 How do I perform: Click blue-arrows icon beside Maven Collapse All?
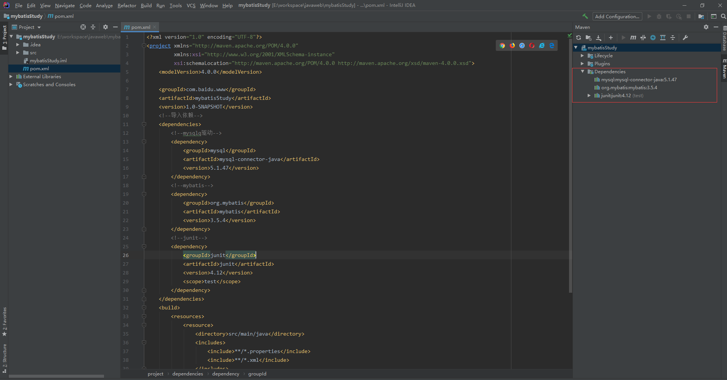(663, 38)
